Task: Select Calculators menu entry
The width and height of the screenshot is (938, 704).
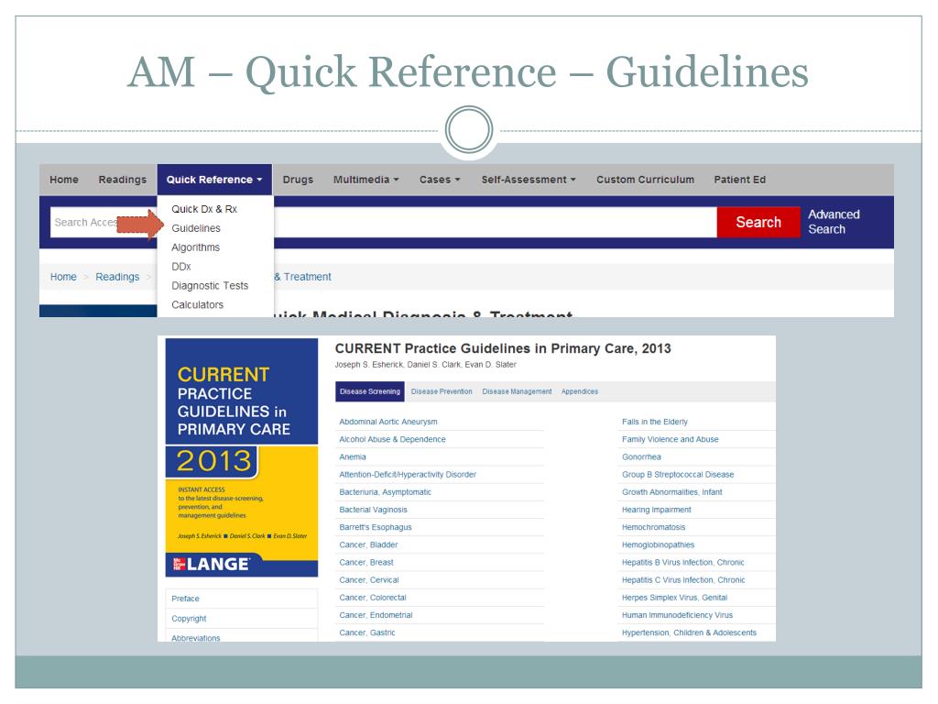Action: (198, 304)
